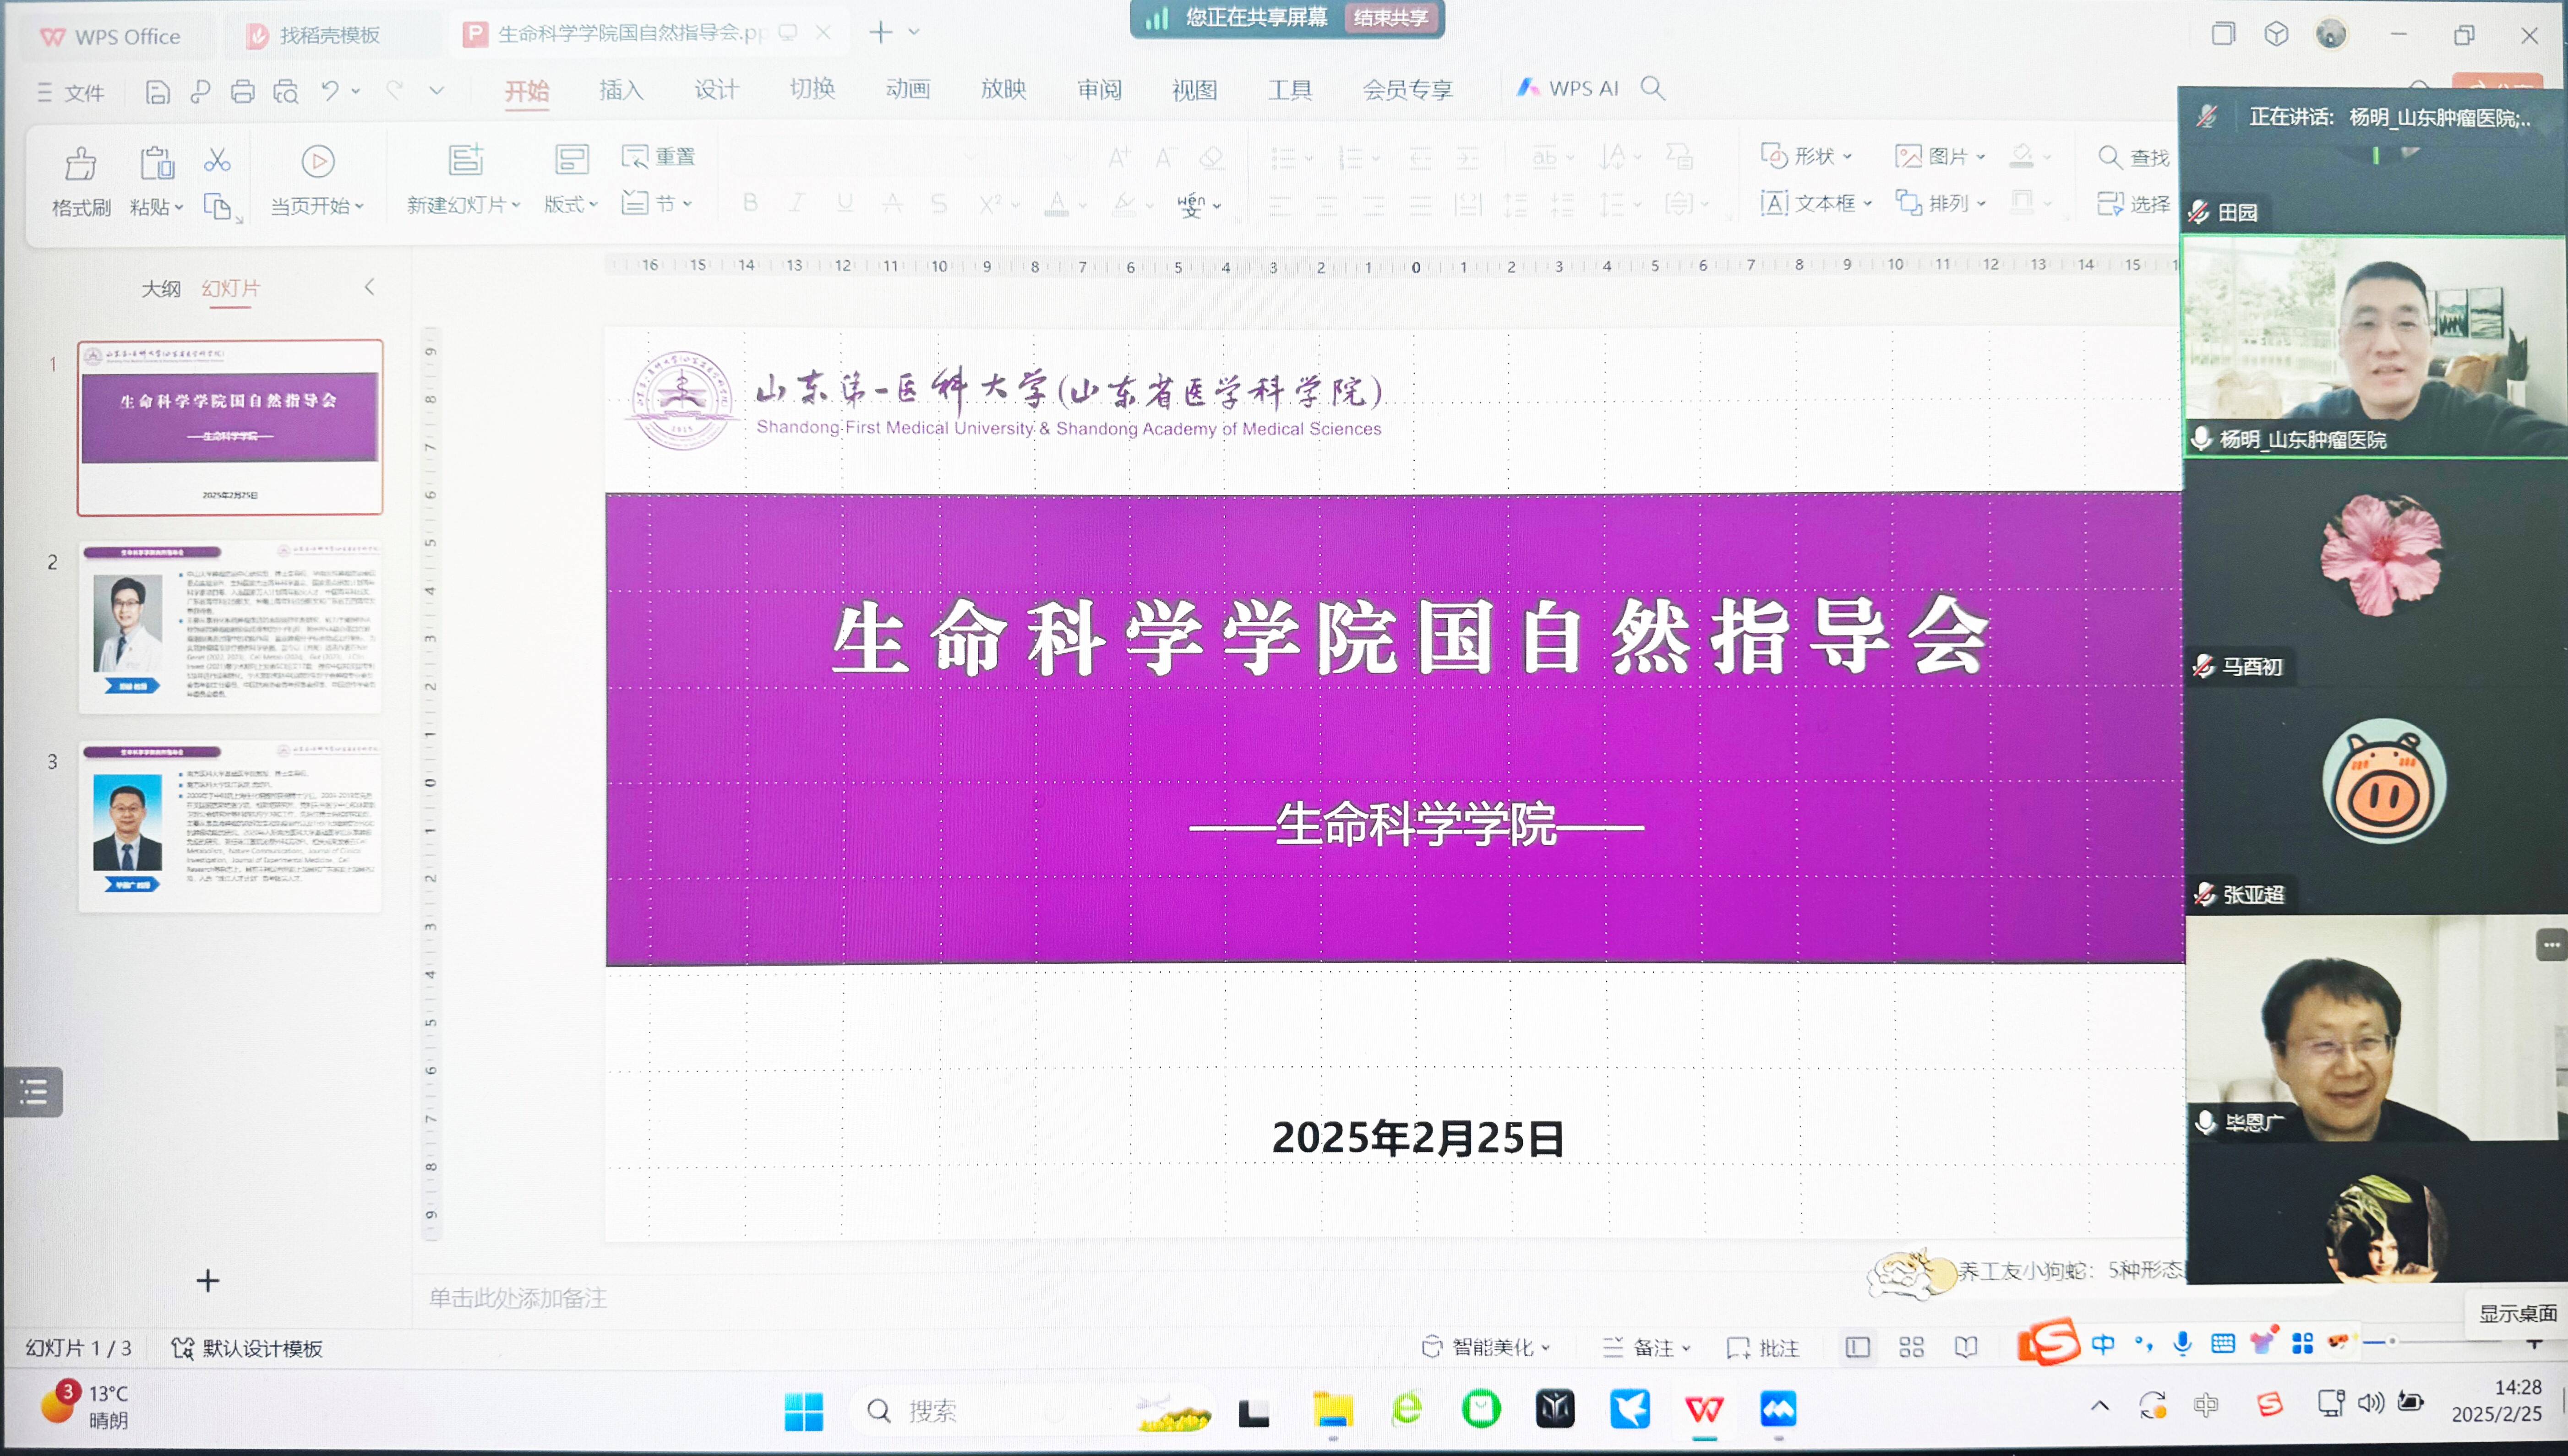Toggle Sogou Chinese/English 中 mode
This screenshot has height=1456, width=2568.
click(2103, 1344)
